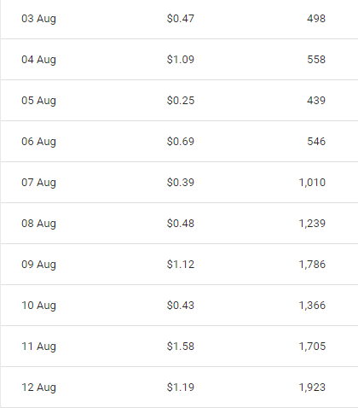This screenshot has width=358, height=408.
Task: Click the 1,239 count value
Action: (312, 224)
